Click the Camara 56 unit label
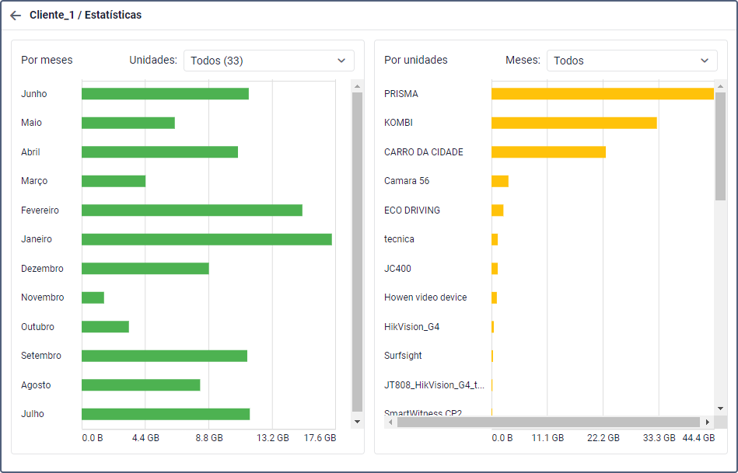The width and height of the screenshot is (738, 473). click(x=407, y=181)
